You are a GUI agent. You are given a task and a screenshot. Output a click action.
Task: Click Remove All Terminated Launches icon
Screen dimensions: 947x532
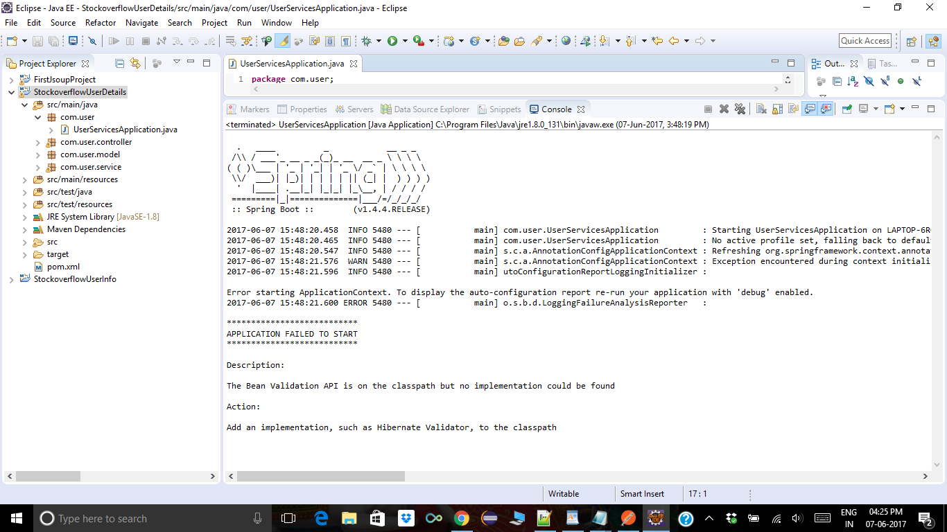pos(740,109)
